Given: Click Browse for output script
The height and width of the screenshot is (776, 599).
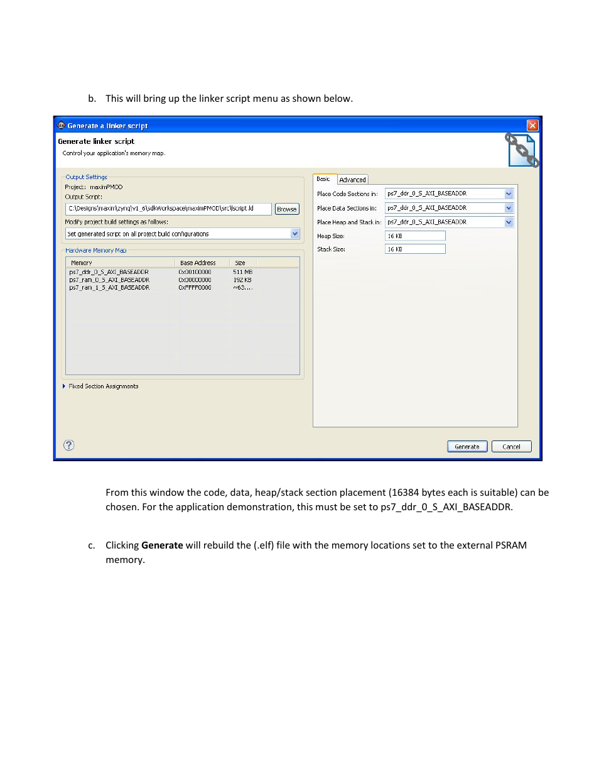Looking at the screenshot, I should click(287, 209).
